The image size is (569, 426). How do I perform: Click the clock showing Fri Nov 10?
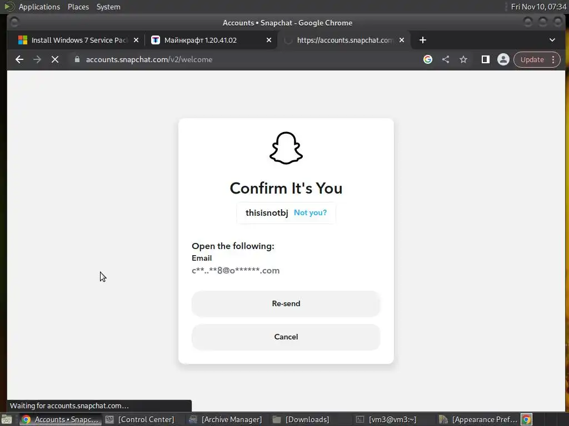tap(538, 7)
